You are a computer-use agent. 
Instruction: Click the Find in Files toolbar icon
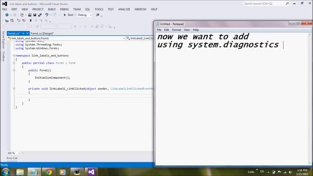coord(97,15)
